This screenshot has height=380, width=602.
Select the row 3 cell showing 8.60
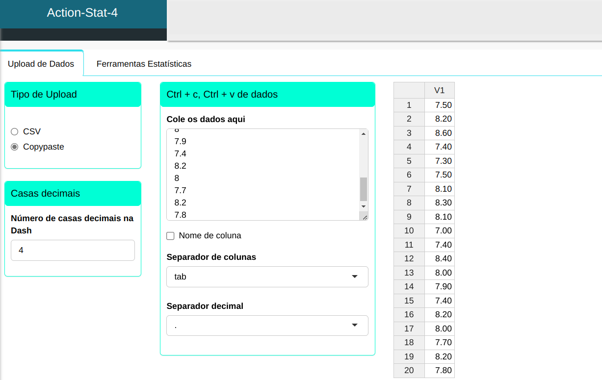pyautogui.click(x=440, y=133)
